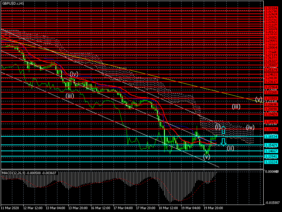Viewport: 282px width, 212px height.
Task: Click the 1.24621 price level label
Action: point(271,74)
